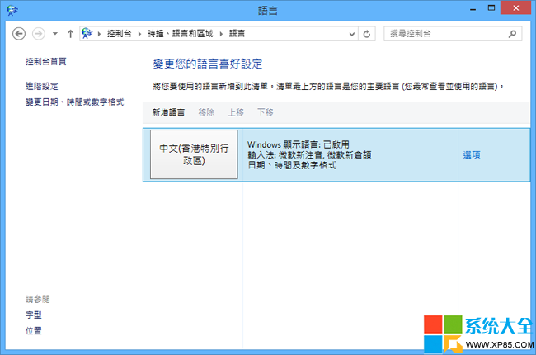
Task: Click 下移 in the language toolbar
Action: pos(266,112)
